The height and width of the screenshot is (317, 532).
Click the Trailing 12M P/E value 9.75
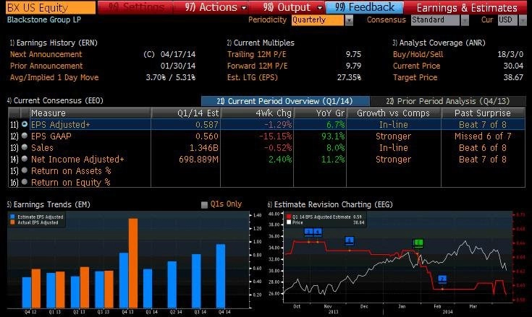(353, 54)
